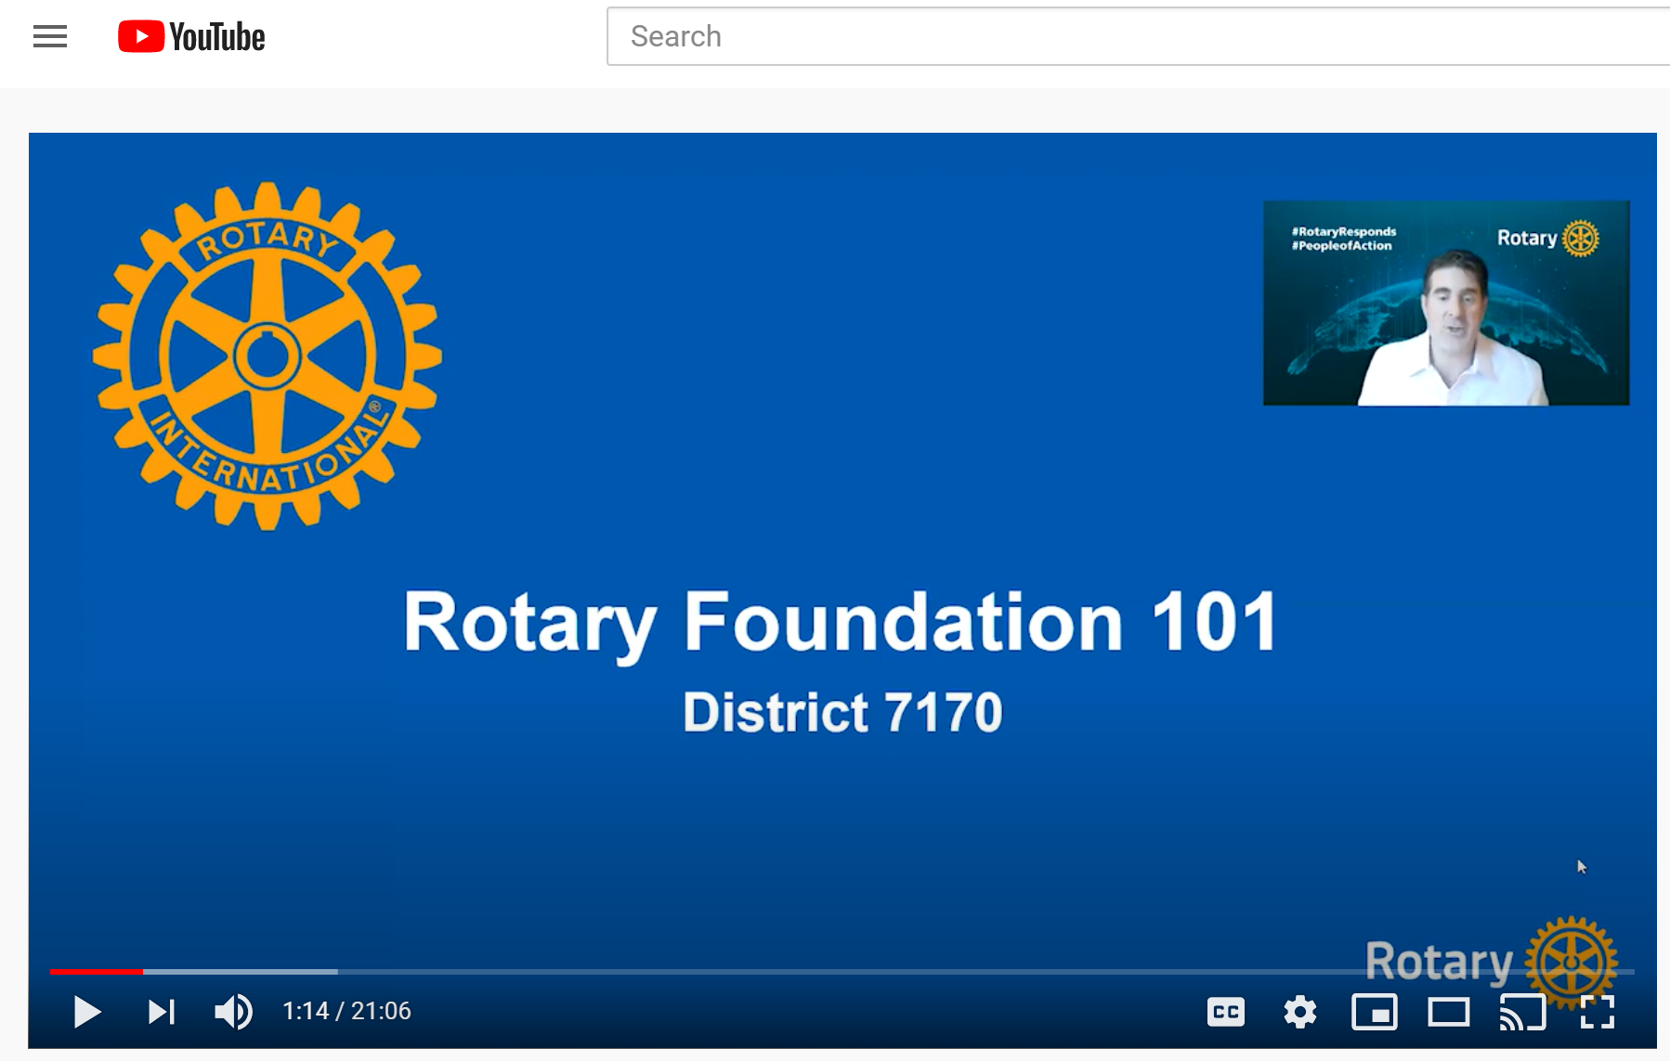This screenshot has width=1670, height=1061.
Task: Play the paused video
Action: [x=87, y=1012]
